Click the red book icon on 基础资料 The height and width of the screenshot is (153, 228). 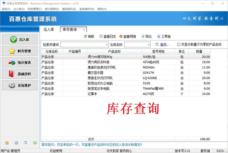12,74
